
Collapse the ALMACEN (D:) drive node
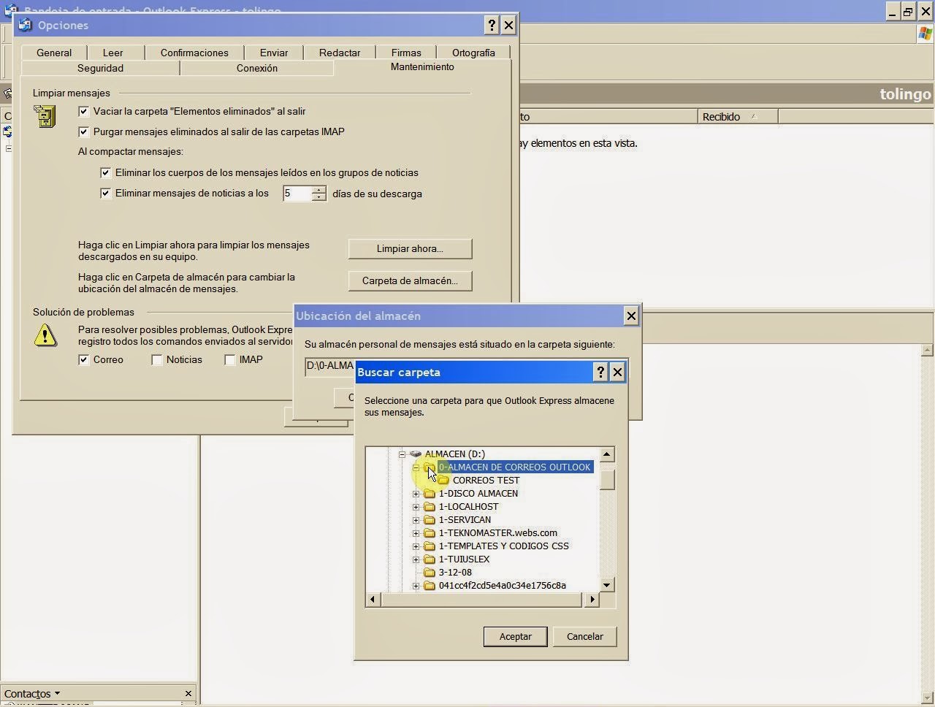(x=402, y=454)
